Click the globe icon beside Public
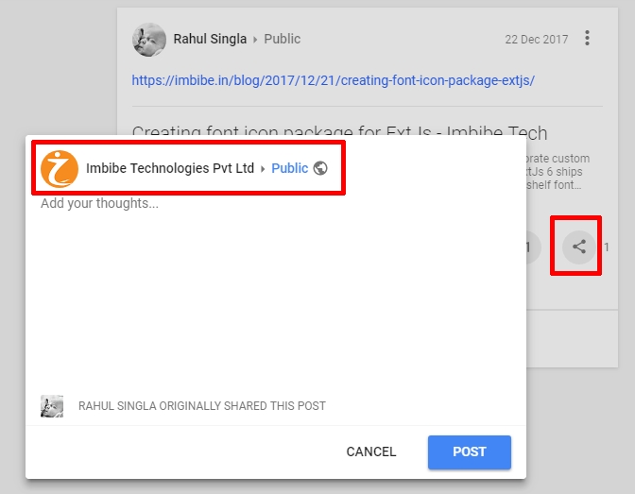This screenshot has width=635, height=494. pyautogui.click(x=320, y=168)
